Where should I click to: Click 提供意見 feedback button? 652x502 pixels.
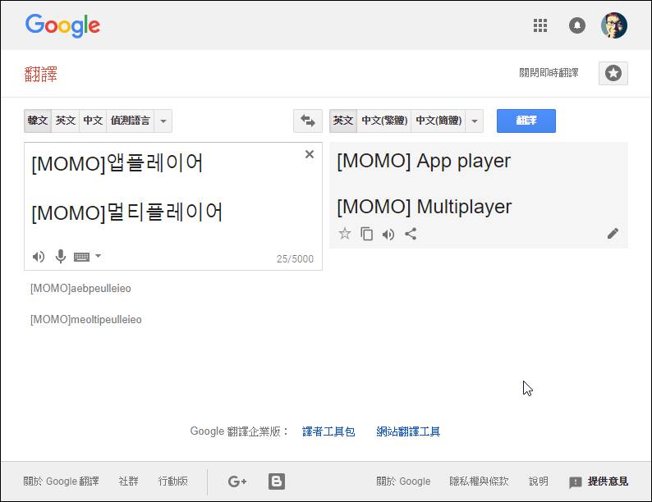coord(599,481)
